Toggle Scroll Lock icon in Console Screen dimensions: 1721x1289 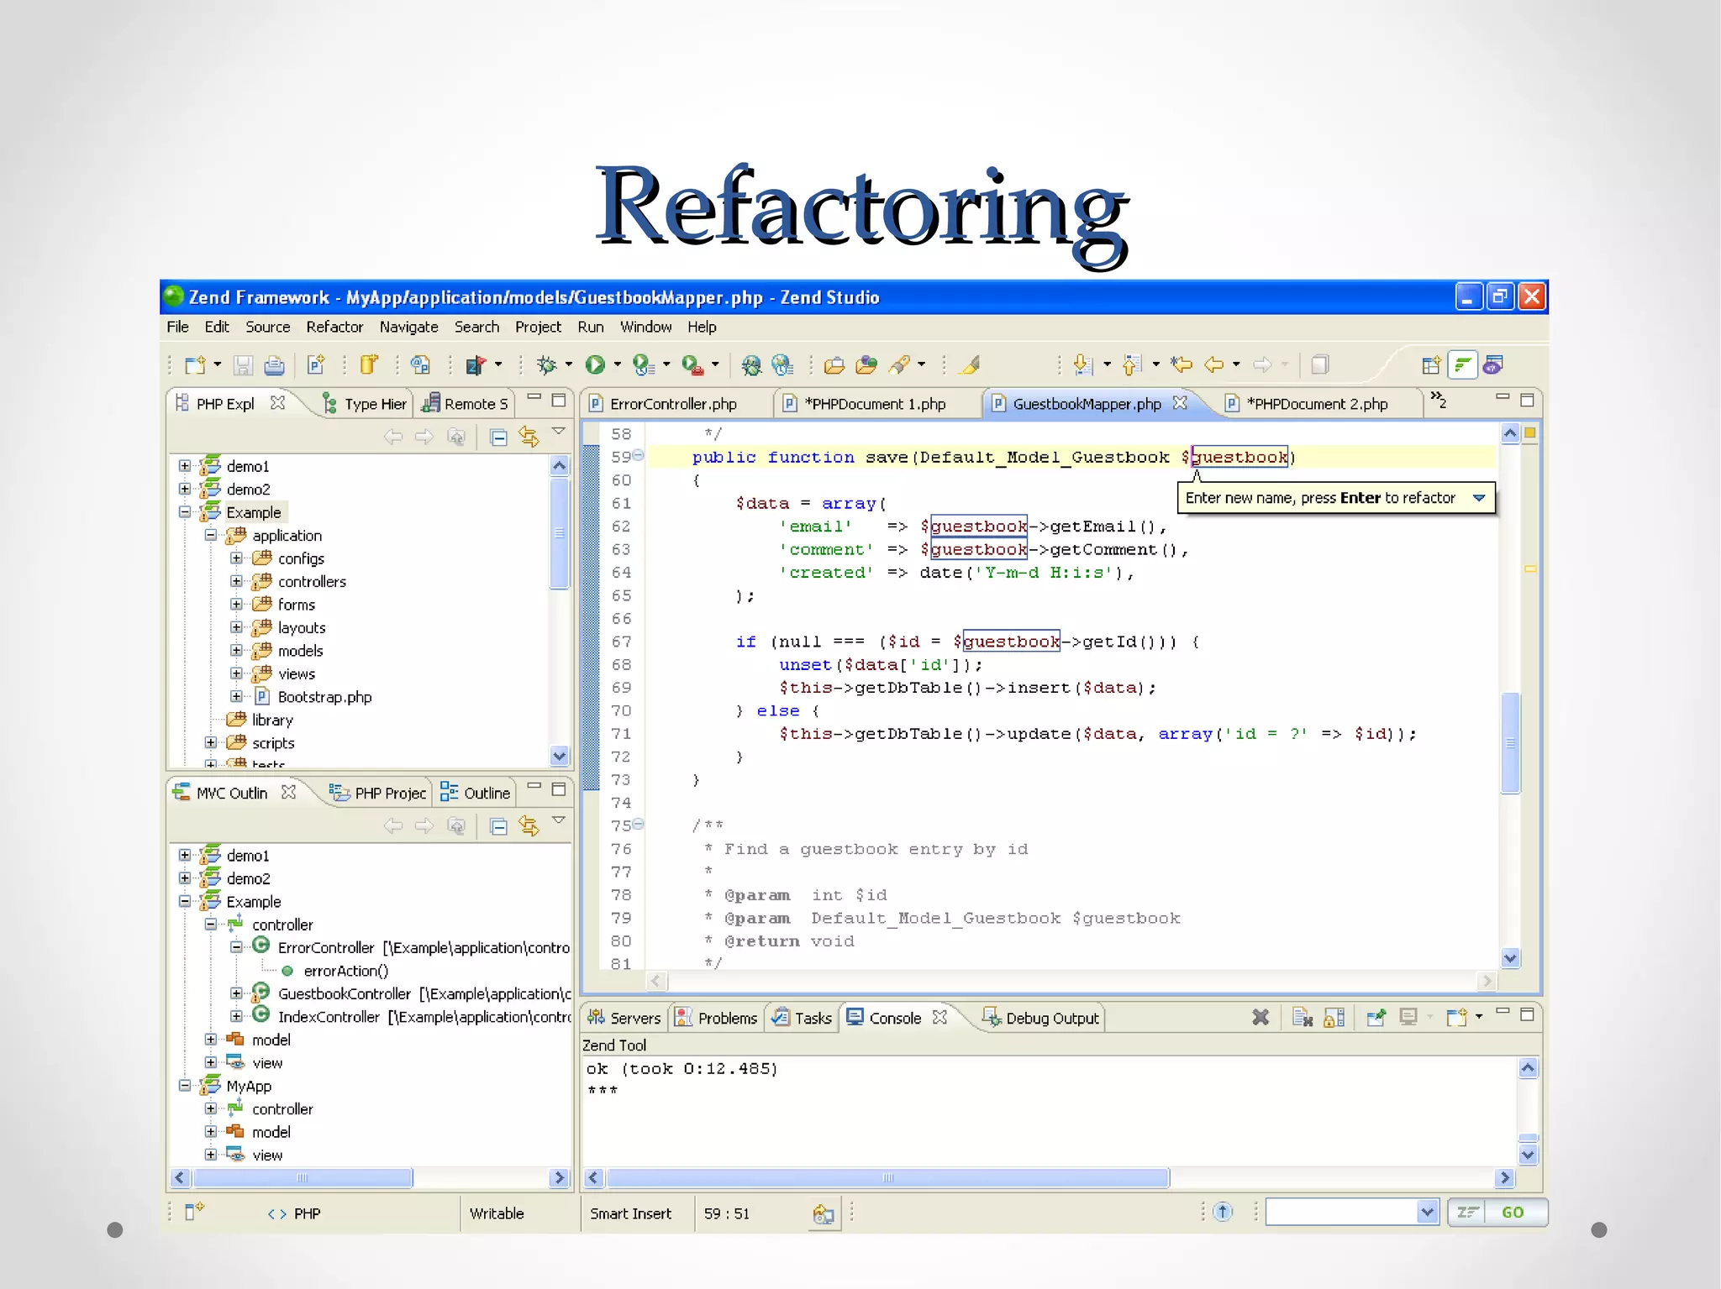pyautogui.click(x=1334, y=1018)
